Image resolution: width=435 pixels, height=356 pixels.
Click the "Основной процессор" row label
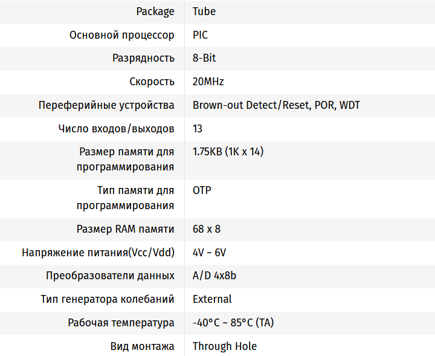[x=122, y=35]
